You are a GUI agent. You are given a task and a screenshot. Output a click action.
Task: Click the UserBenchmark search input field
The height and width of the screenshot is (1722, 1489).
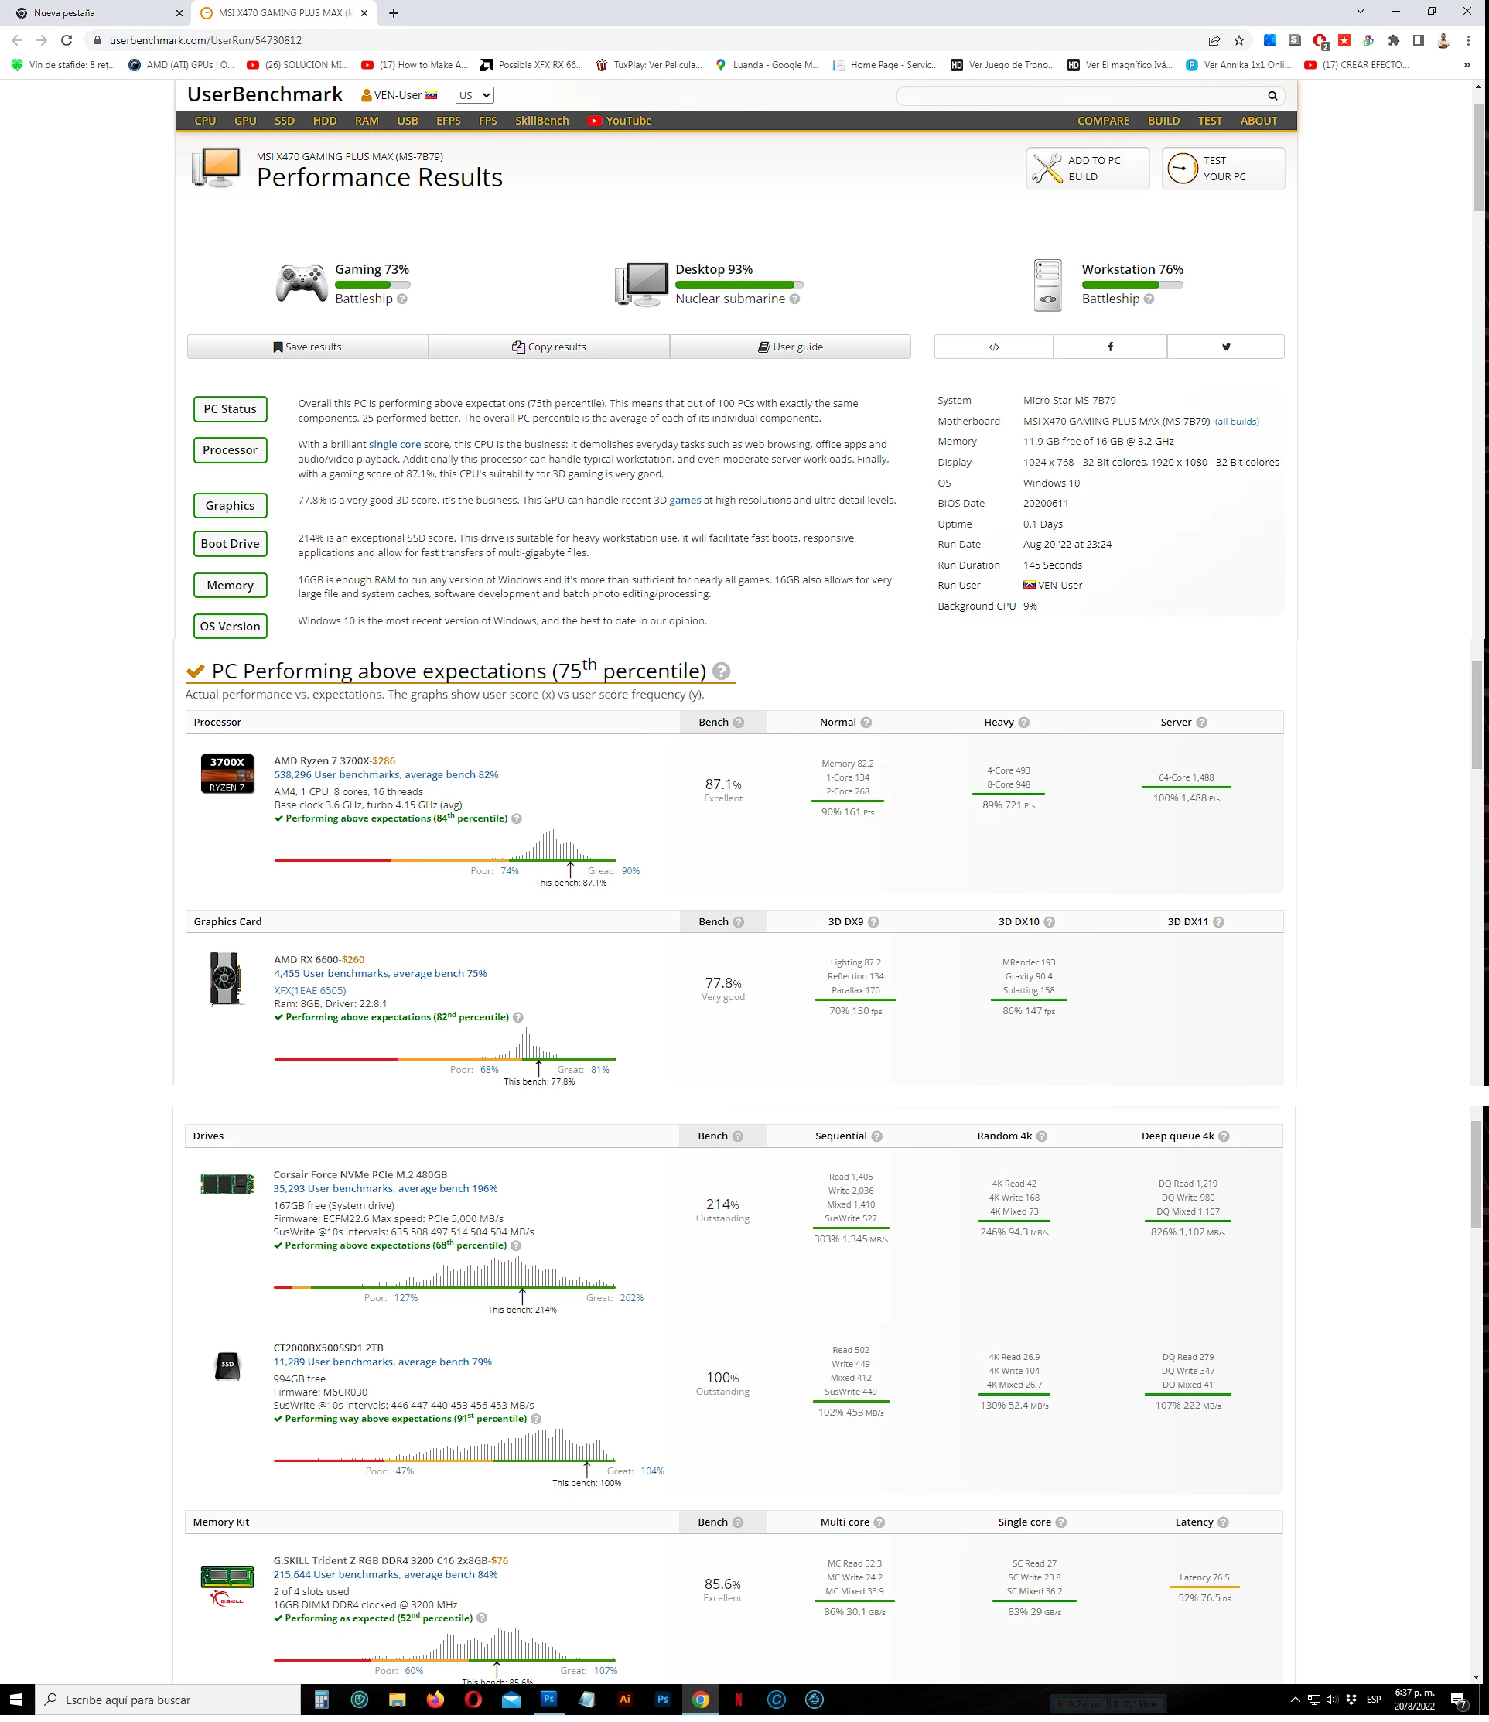1080,96
